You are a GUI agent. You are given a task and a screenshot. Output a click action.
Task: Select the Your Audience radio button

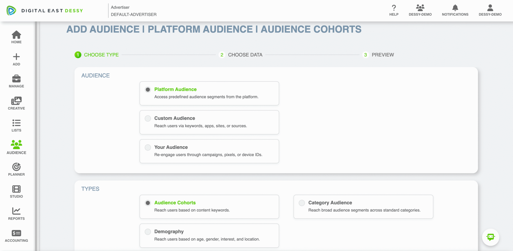148,147
